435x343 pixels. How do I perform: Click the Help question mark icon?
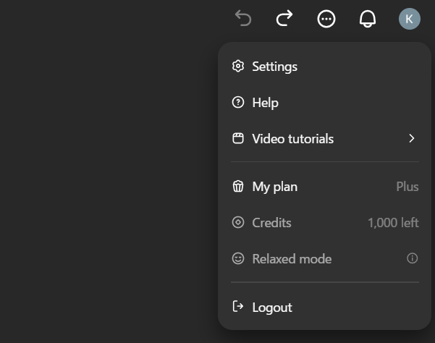[238, 102]
